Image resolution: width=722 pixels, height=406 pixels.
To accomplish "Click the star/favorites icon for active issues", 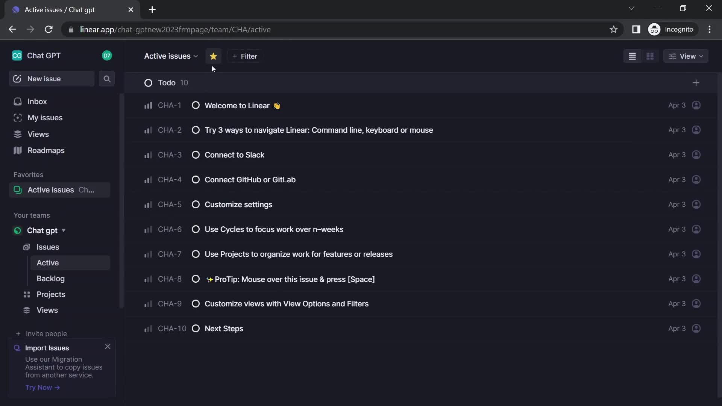I will pos(213,56).
